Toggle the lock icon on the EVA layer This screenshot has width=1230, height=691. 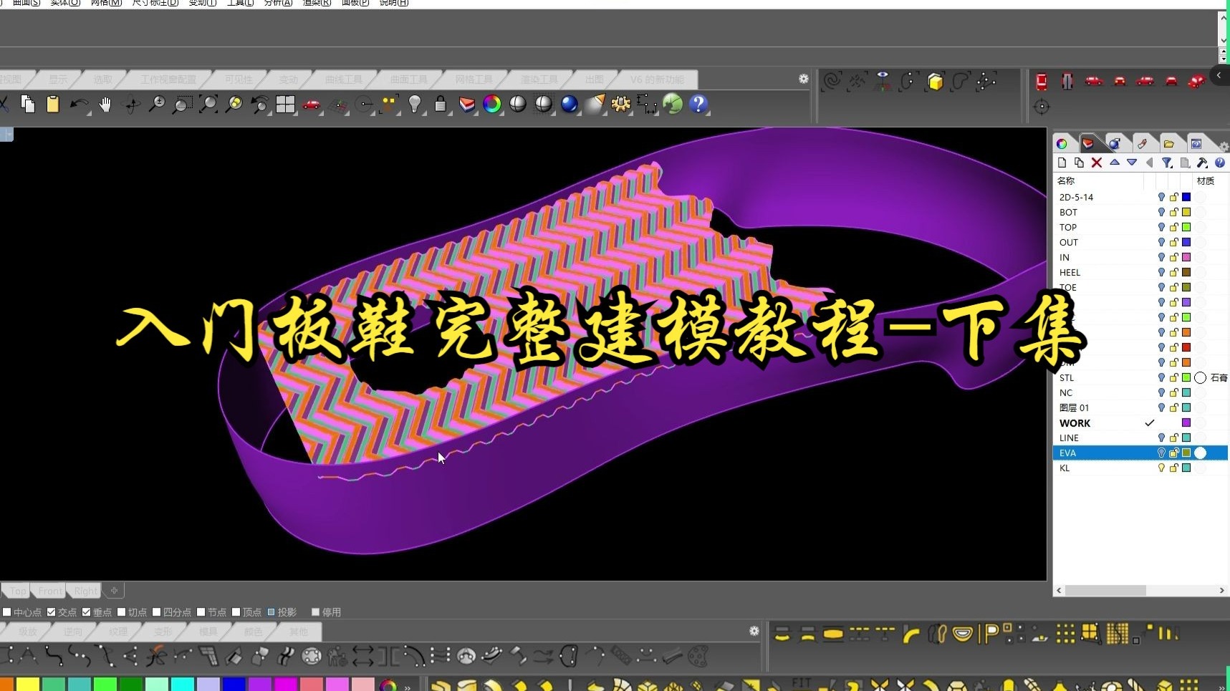tap(1173, 453)
